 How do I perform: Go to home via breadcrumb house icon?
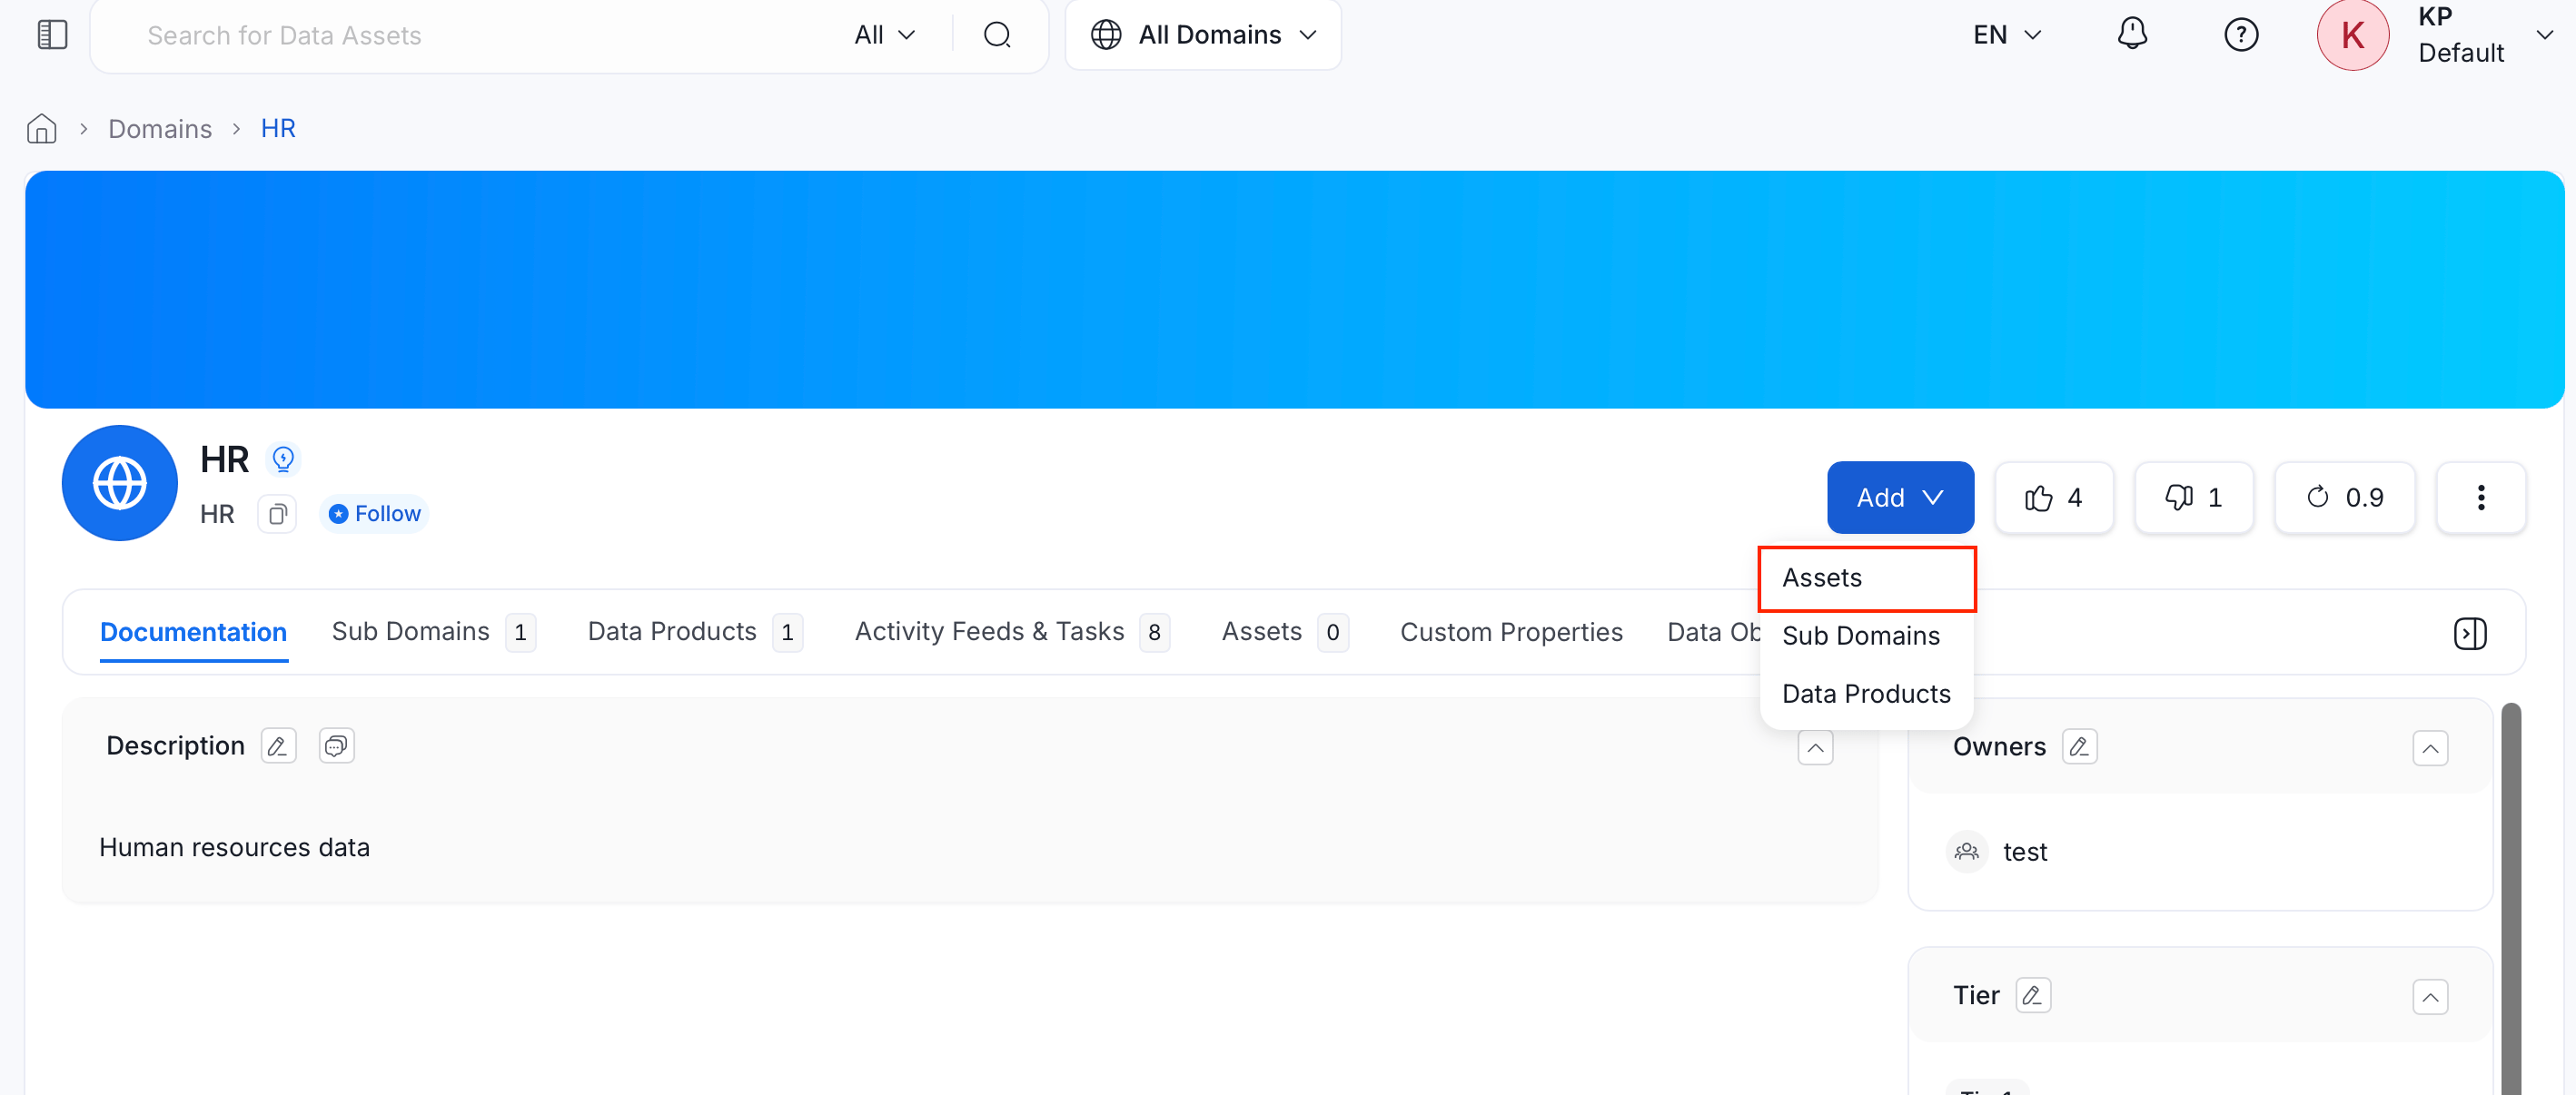pyautogui.click(x=42, y=129)
